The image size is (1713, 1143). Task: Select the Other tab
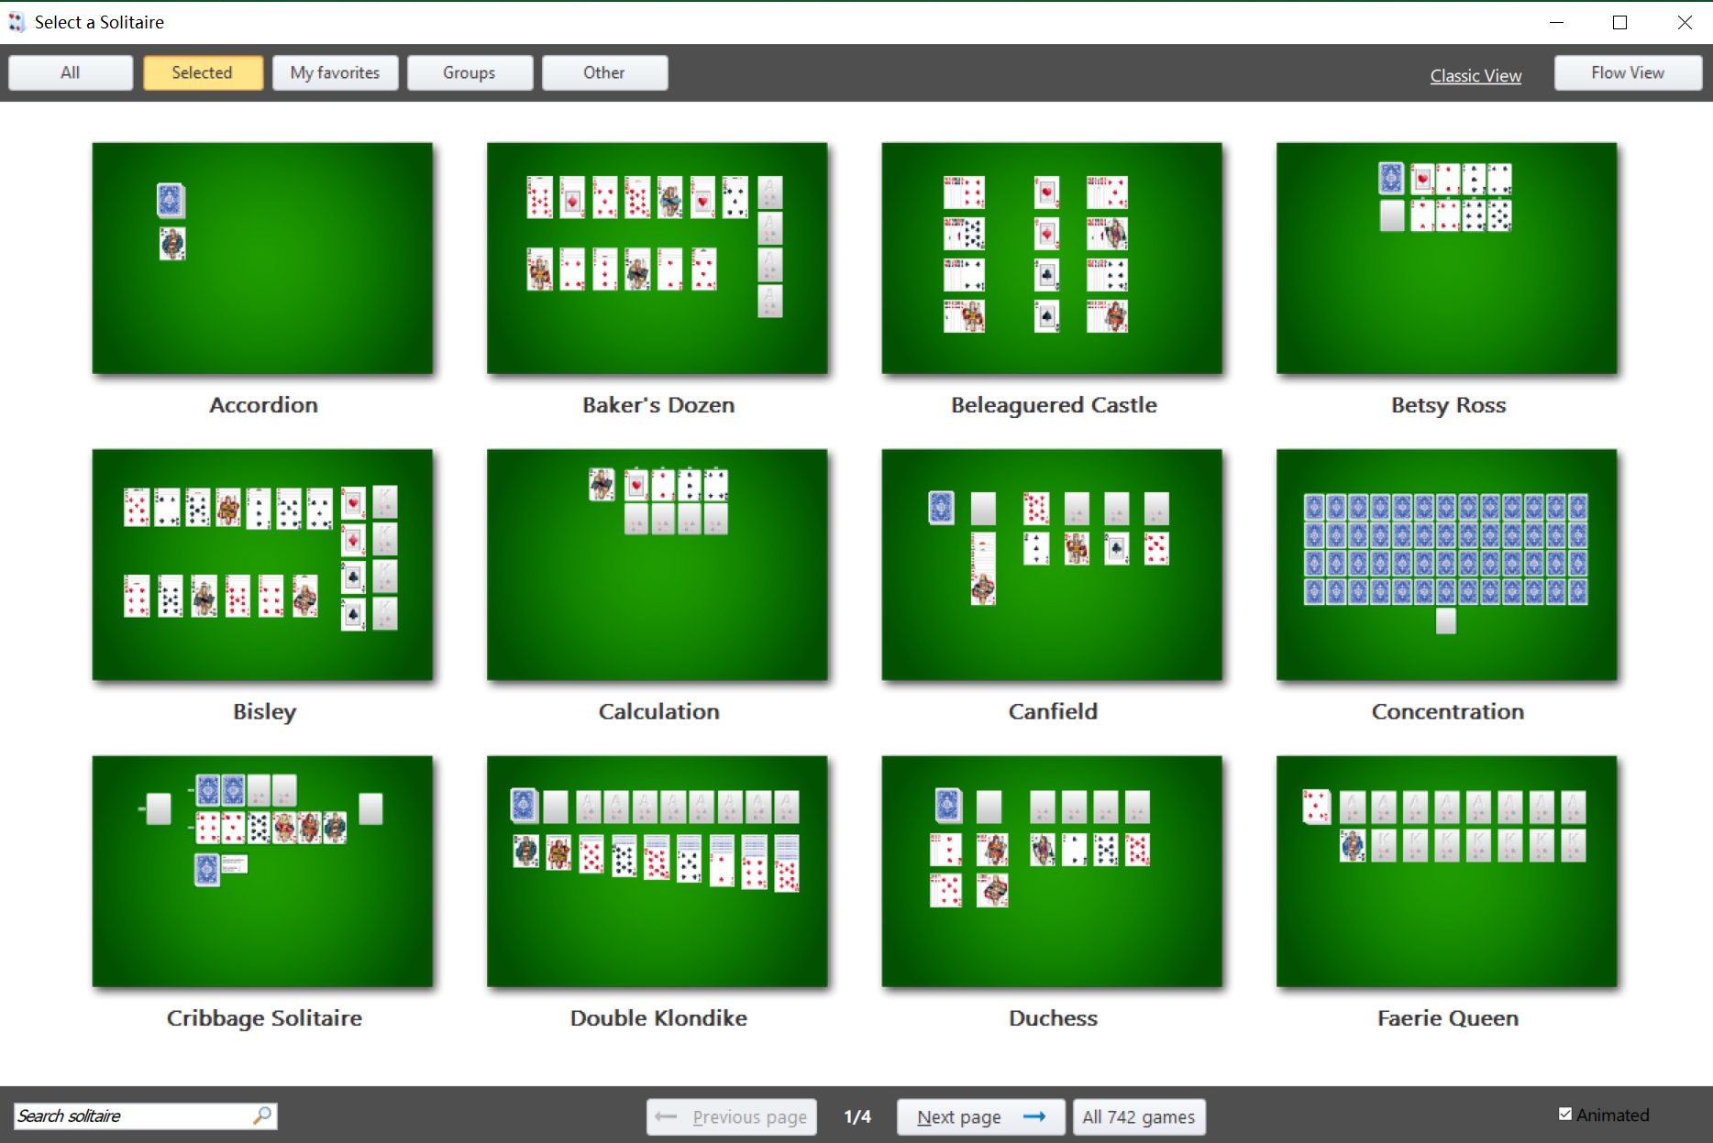(604, 72)
